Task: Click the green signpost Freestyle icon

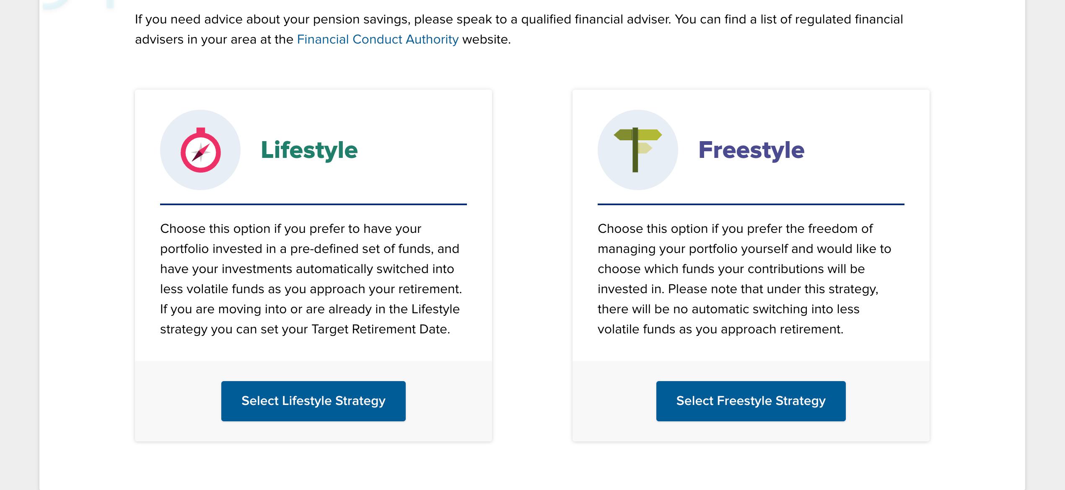Action: [637, 150]
